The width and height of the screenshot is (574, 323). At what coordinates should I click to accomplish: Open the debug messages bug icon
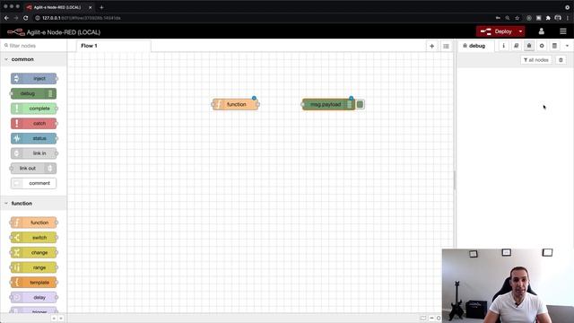pyautogui.click(x=529, y=46)
